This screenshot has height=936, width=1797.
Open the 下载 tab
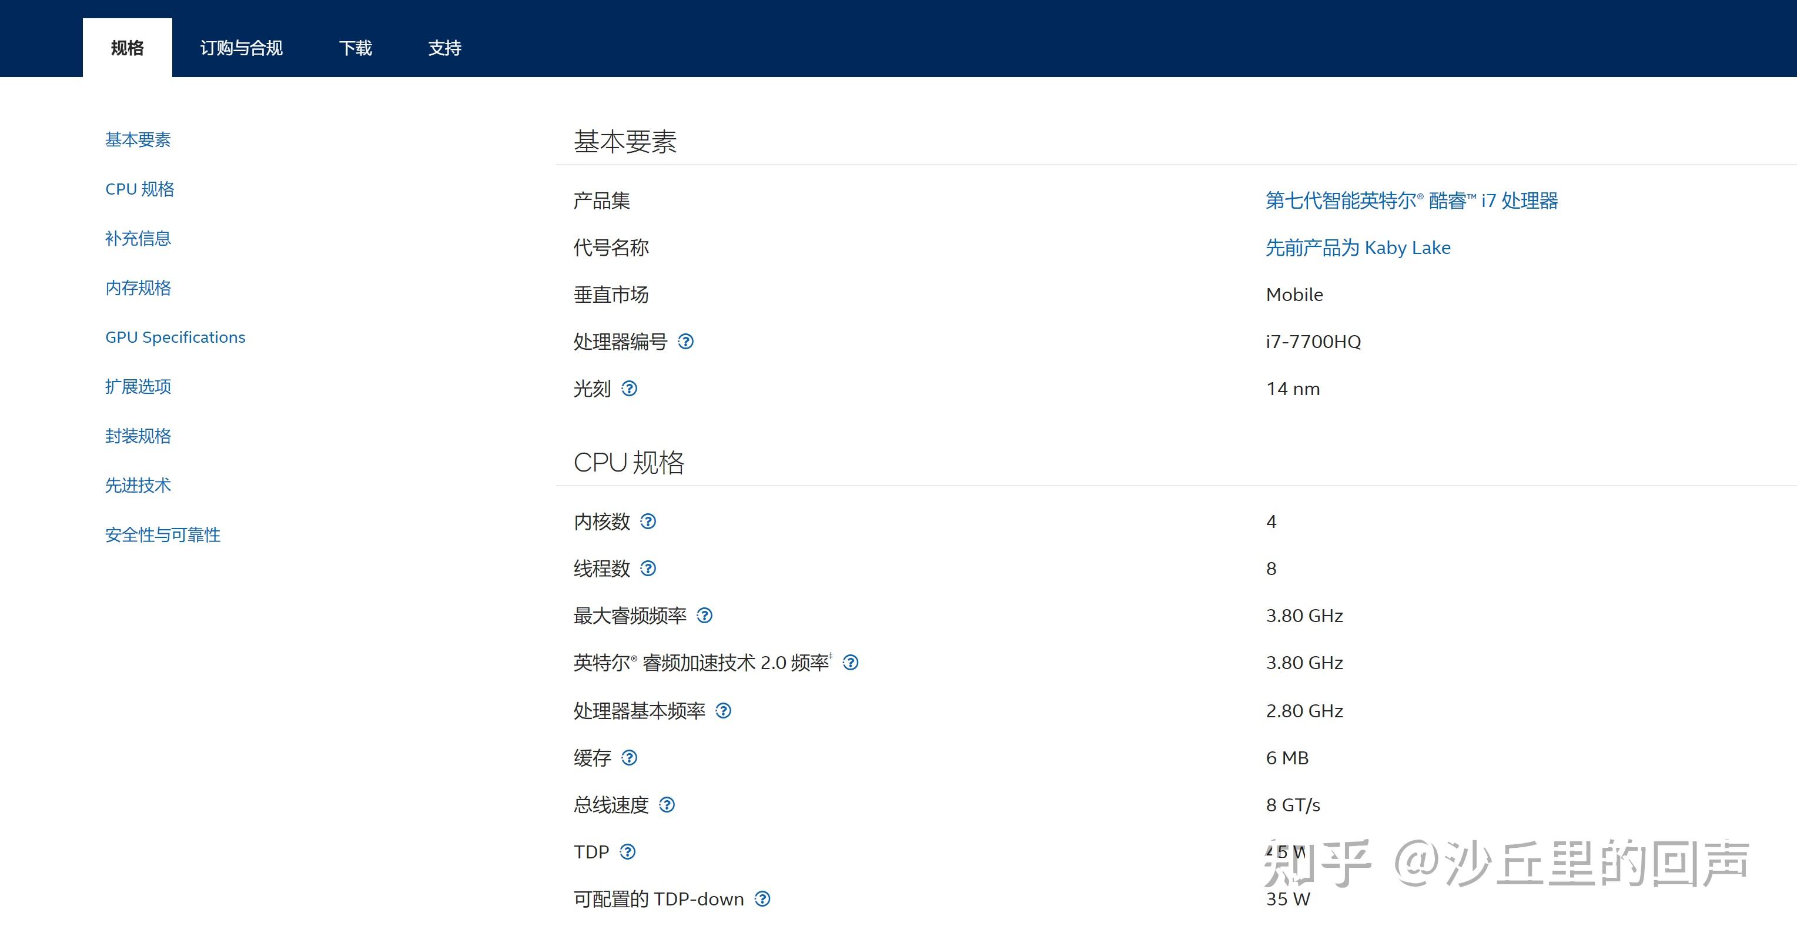(x=356, y=48)
